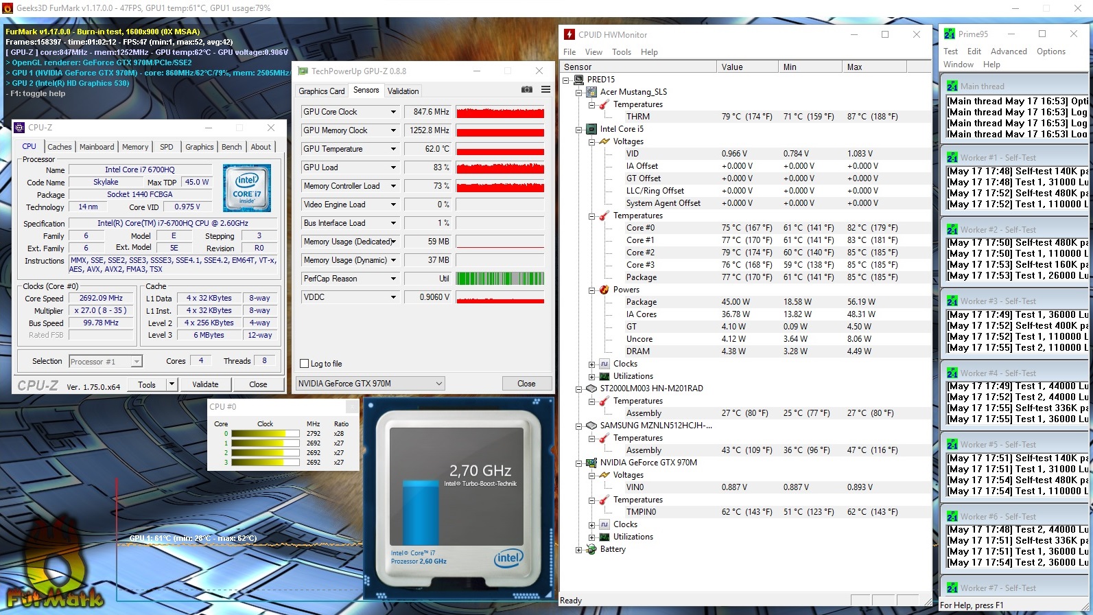Viewport: 1093px width, 615px height.
Task: Open the Bench tab in CPU-Z
Action: click(x=232, y=147)
